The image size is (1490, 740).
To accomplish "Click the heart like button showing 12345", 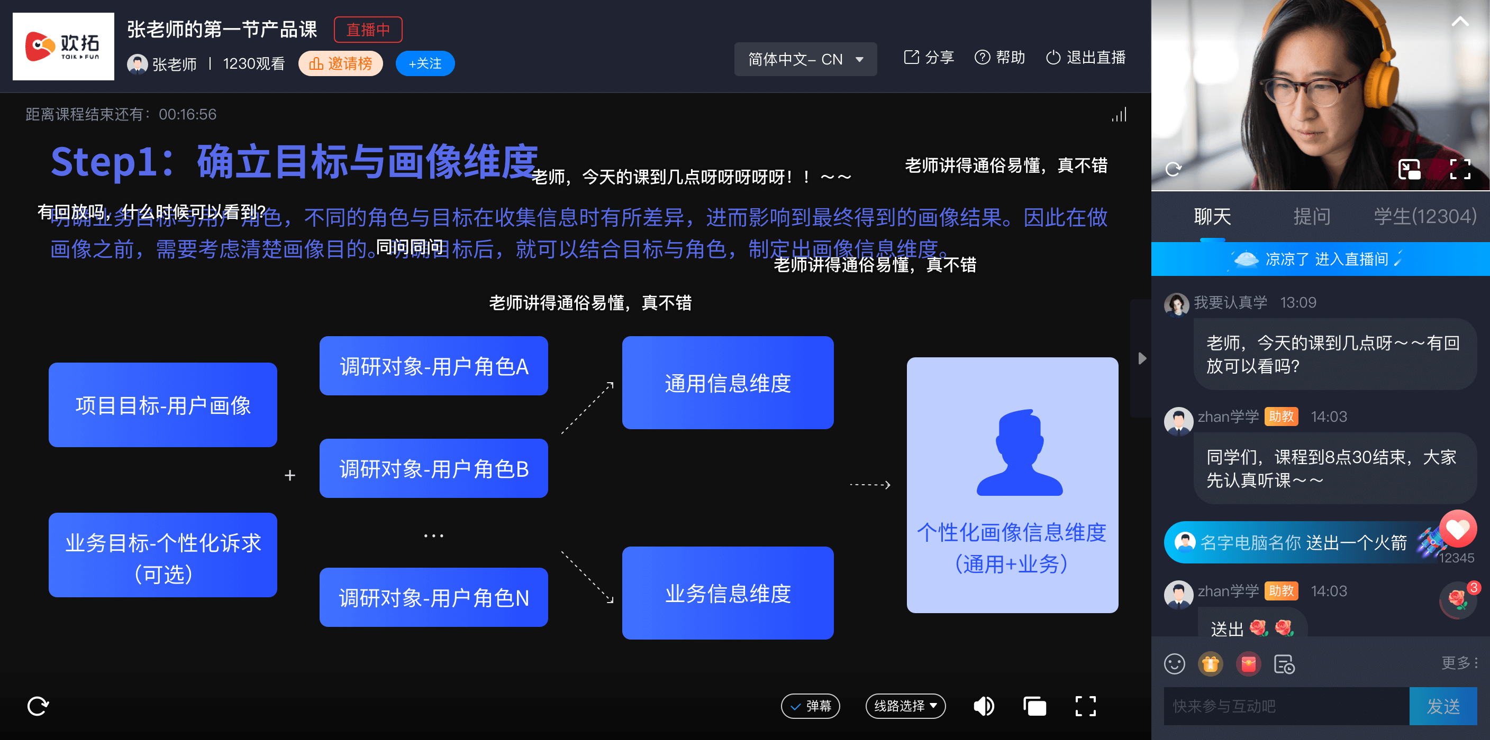I will click(1458, 529).
